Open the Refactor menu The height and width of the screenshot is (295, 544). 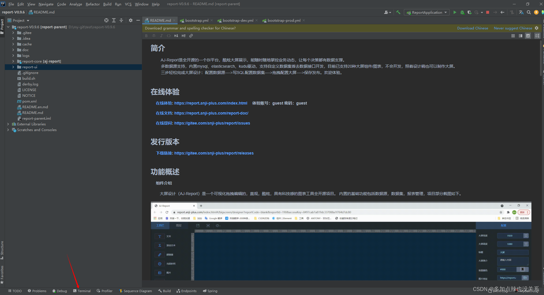pyautogui.click(x=93, y=4)
